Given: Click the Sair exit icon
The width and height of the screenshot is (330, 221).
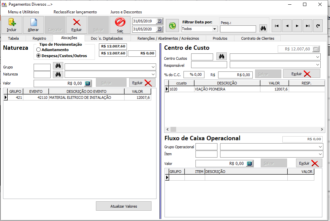Looking at the screenshot, I should 120,25.
